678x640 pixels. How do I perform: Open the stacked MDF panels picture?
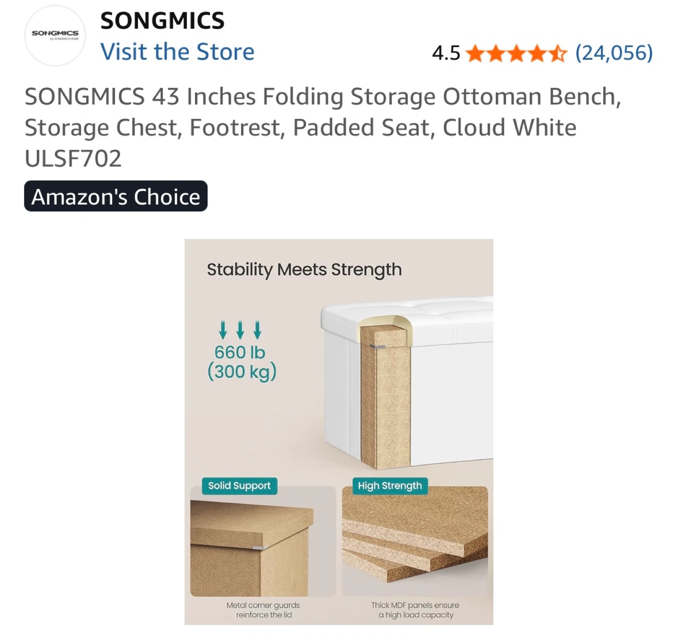(x=415, y=541)
